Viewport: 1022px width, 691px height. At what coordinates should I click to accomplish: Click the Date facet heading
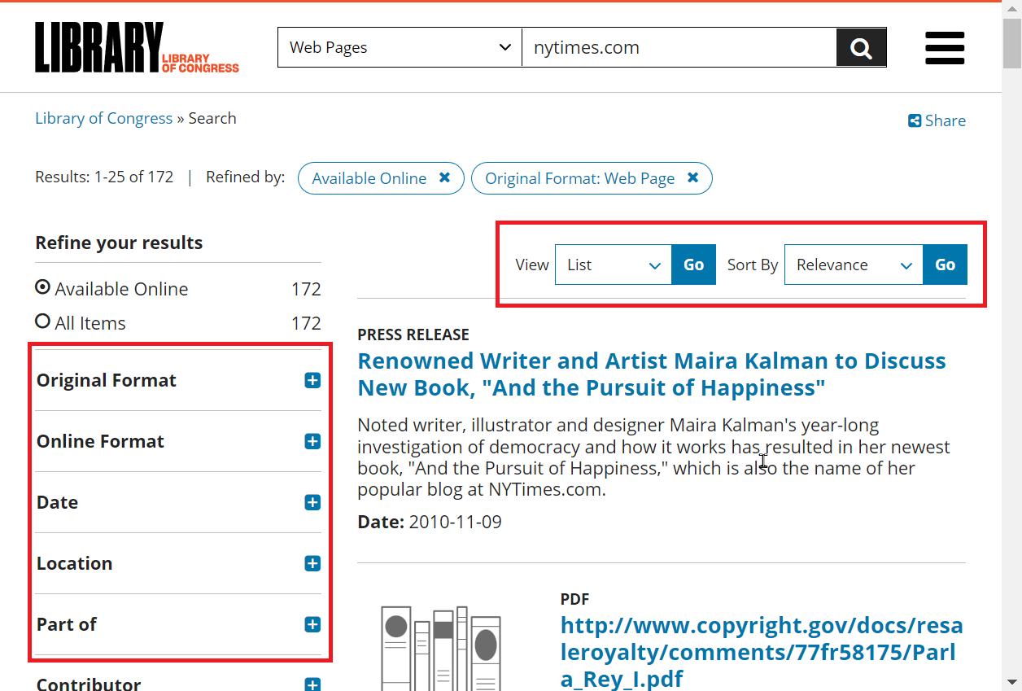coord(58,502)
